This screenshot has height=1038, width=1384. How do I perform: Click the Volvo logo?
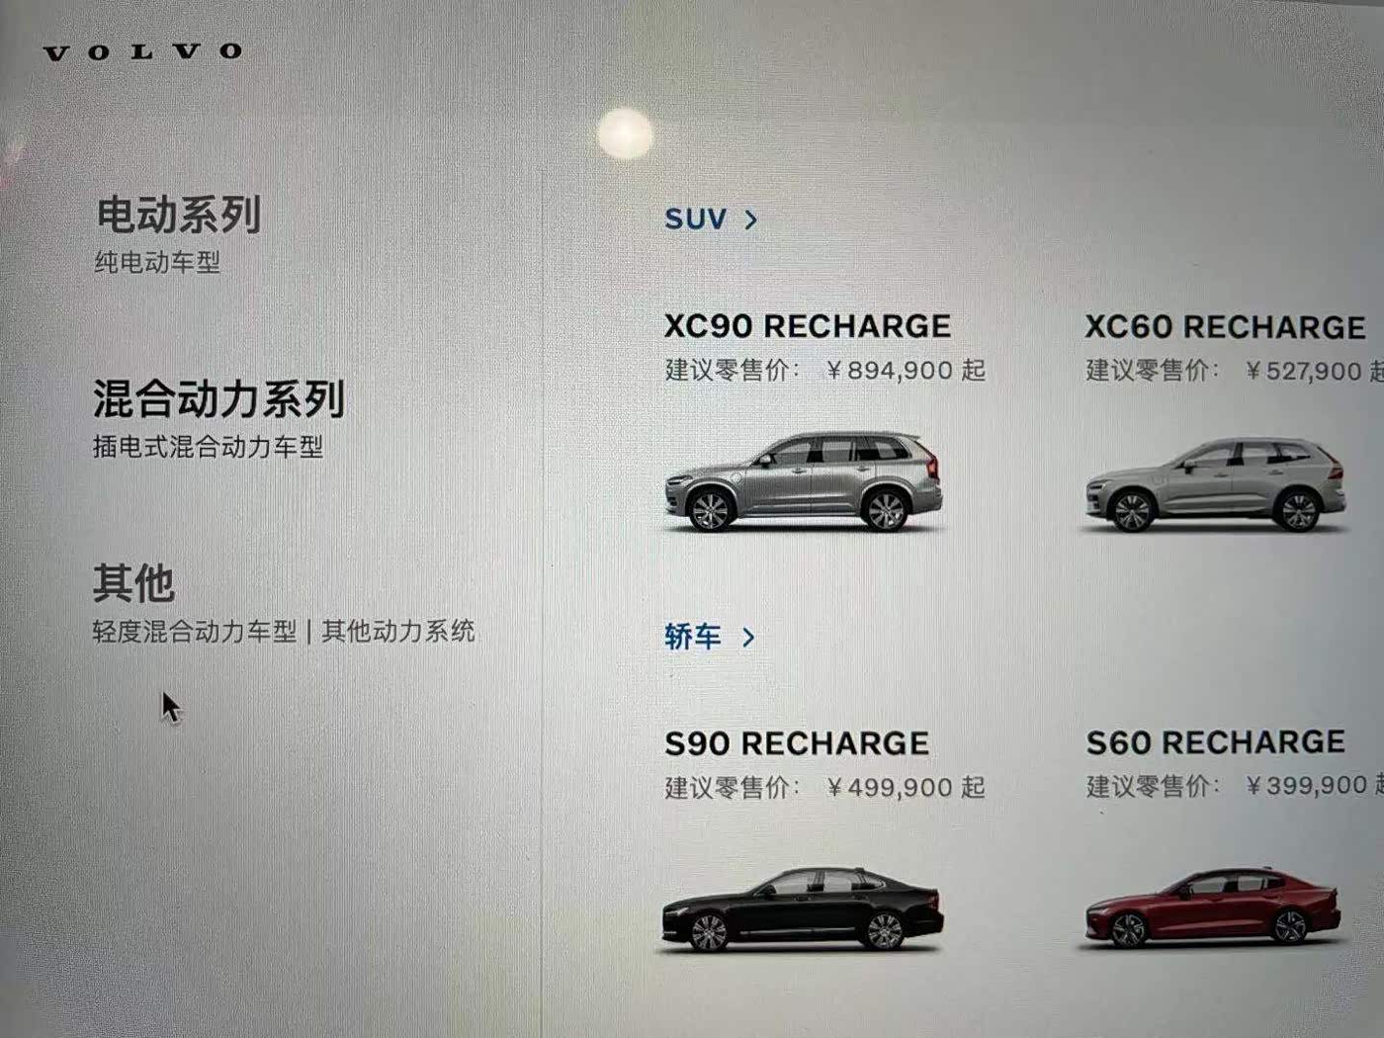tap(143, 52)
